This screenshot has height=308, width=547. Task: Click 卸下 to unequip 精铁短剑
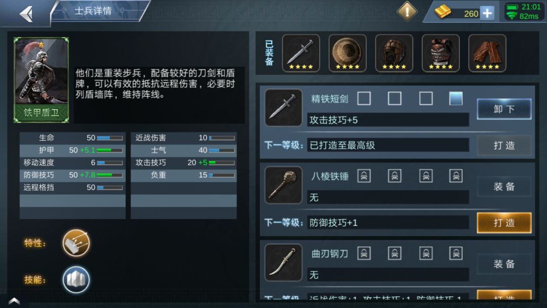(x=504, y=109)
